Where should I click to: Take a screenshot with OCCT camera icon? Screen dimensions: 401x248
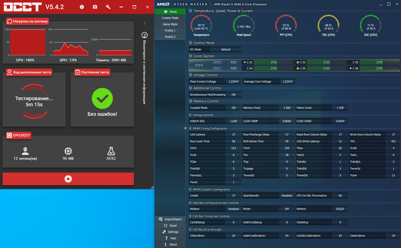click(95, 7)
